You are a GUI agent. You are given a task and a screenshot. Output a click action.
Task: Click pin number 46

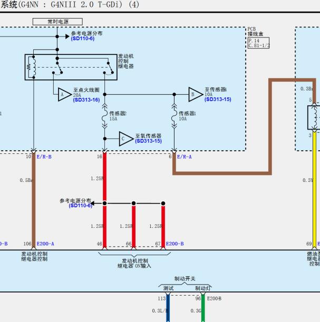point(99,244)
